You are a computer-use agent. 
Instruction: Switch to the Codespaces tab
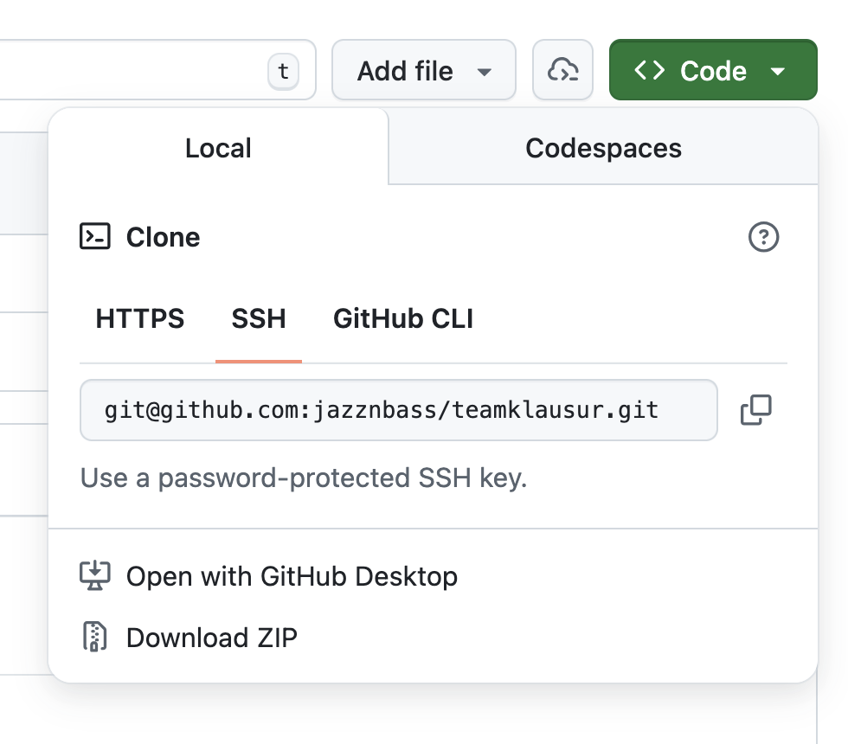coord(603,148)
